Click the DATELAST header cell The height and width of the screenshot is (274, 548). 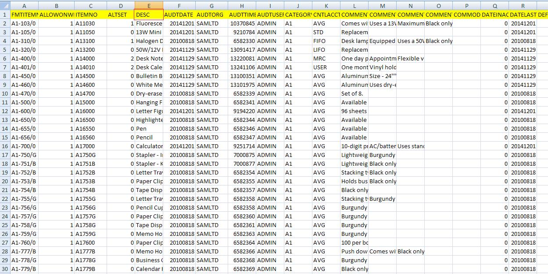(523, 14)
